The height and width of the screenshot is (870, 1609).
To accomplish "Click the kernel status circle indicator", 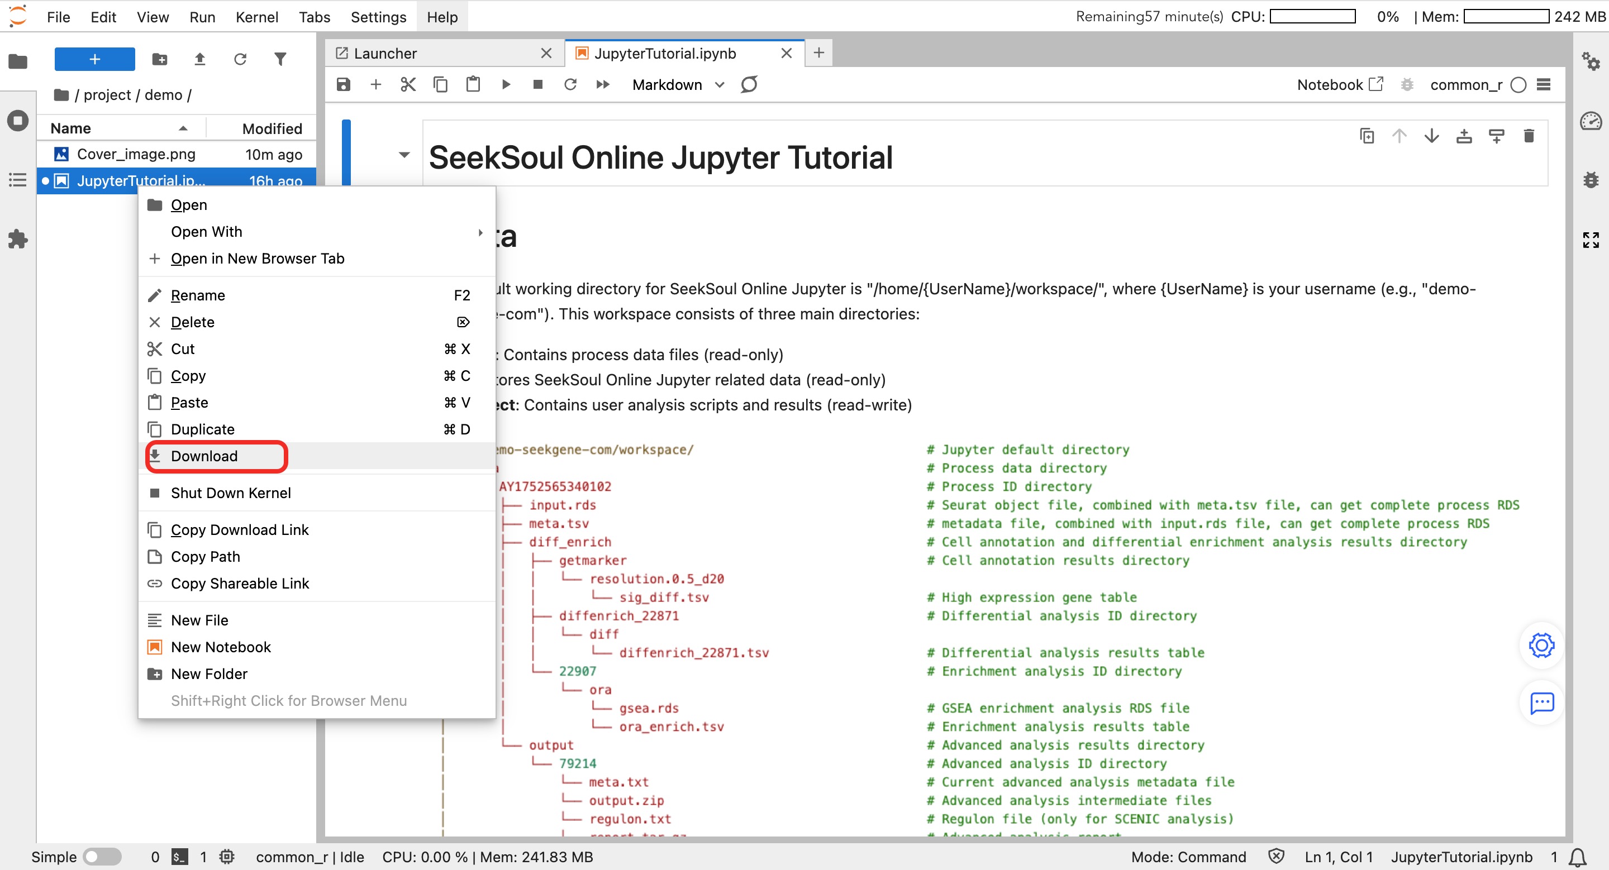I will pyautogui.click(x=1518, y=85).
